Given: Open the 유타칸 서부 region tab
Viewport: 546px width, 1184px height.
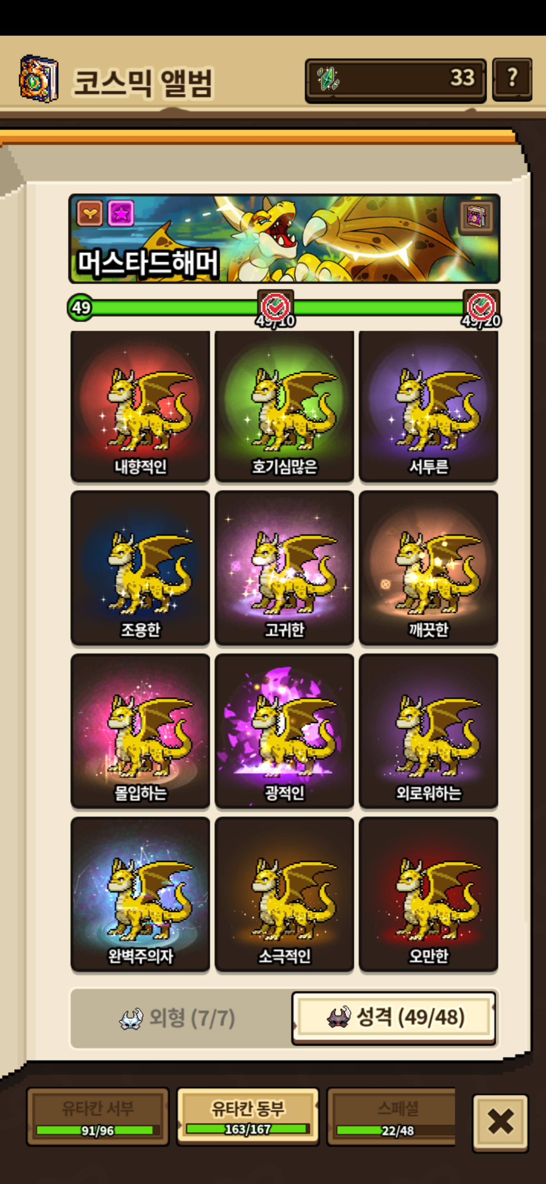Looking at the screenshot, I should (x=98, y=1117).
